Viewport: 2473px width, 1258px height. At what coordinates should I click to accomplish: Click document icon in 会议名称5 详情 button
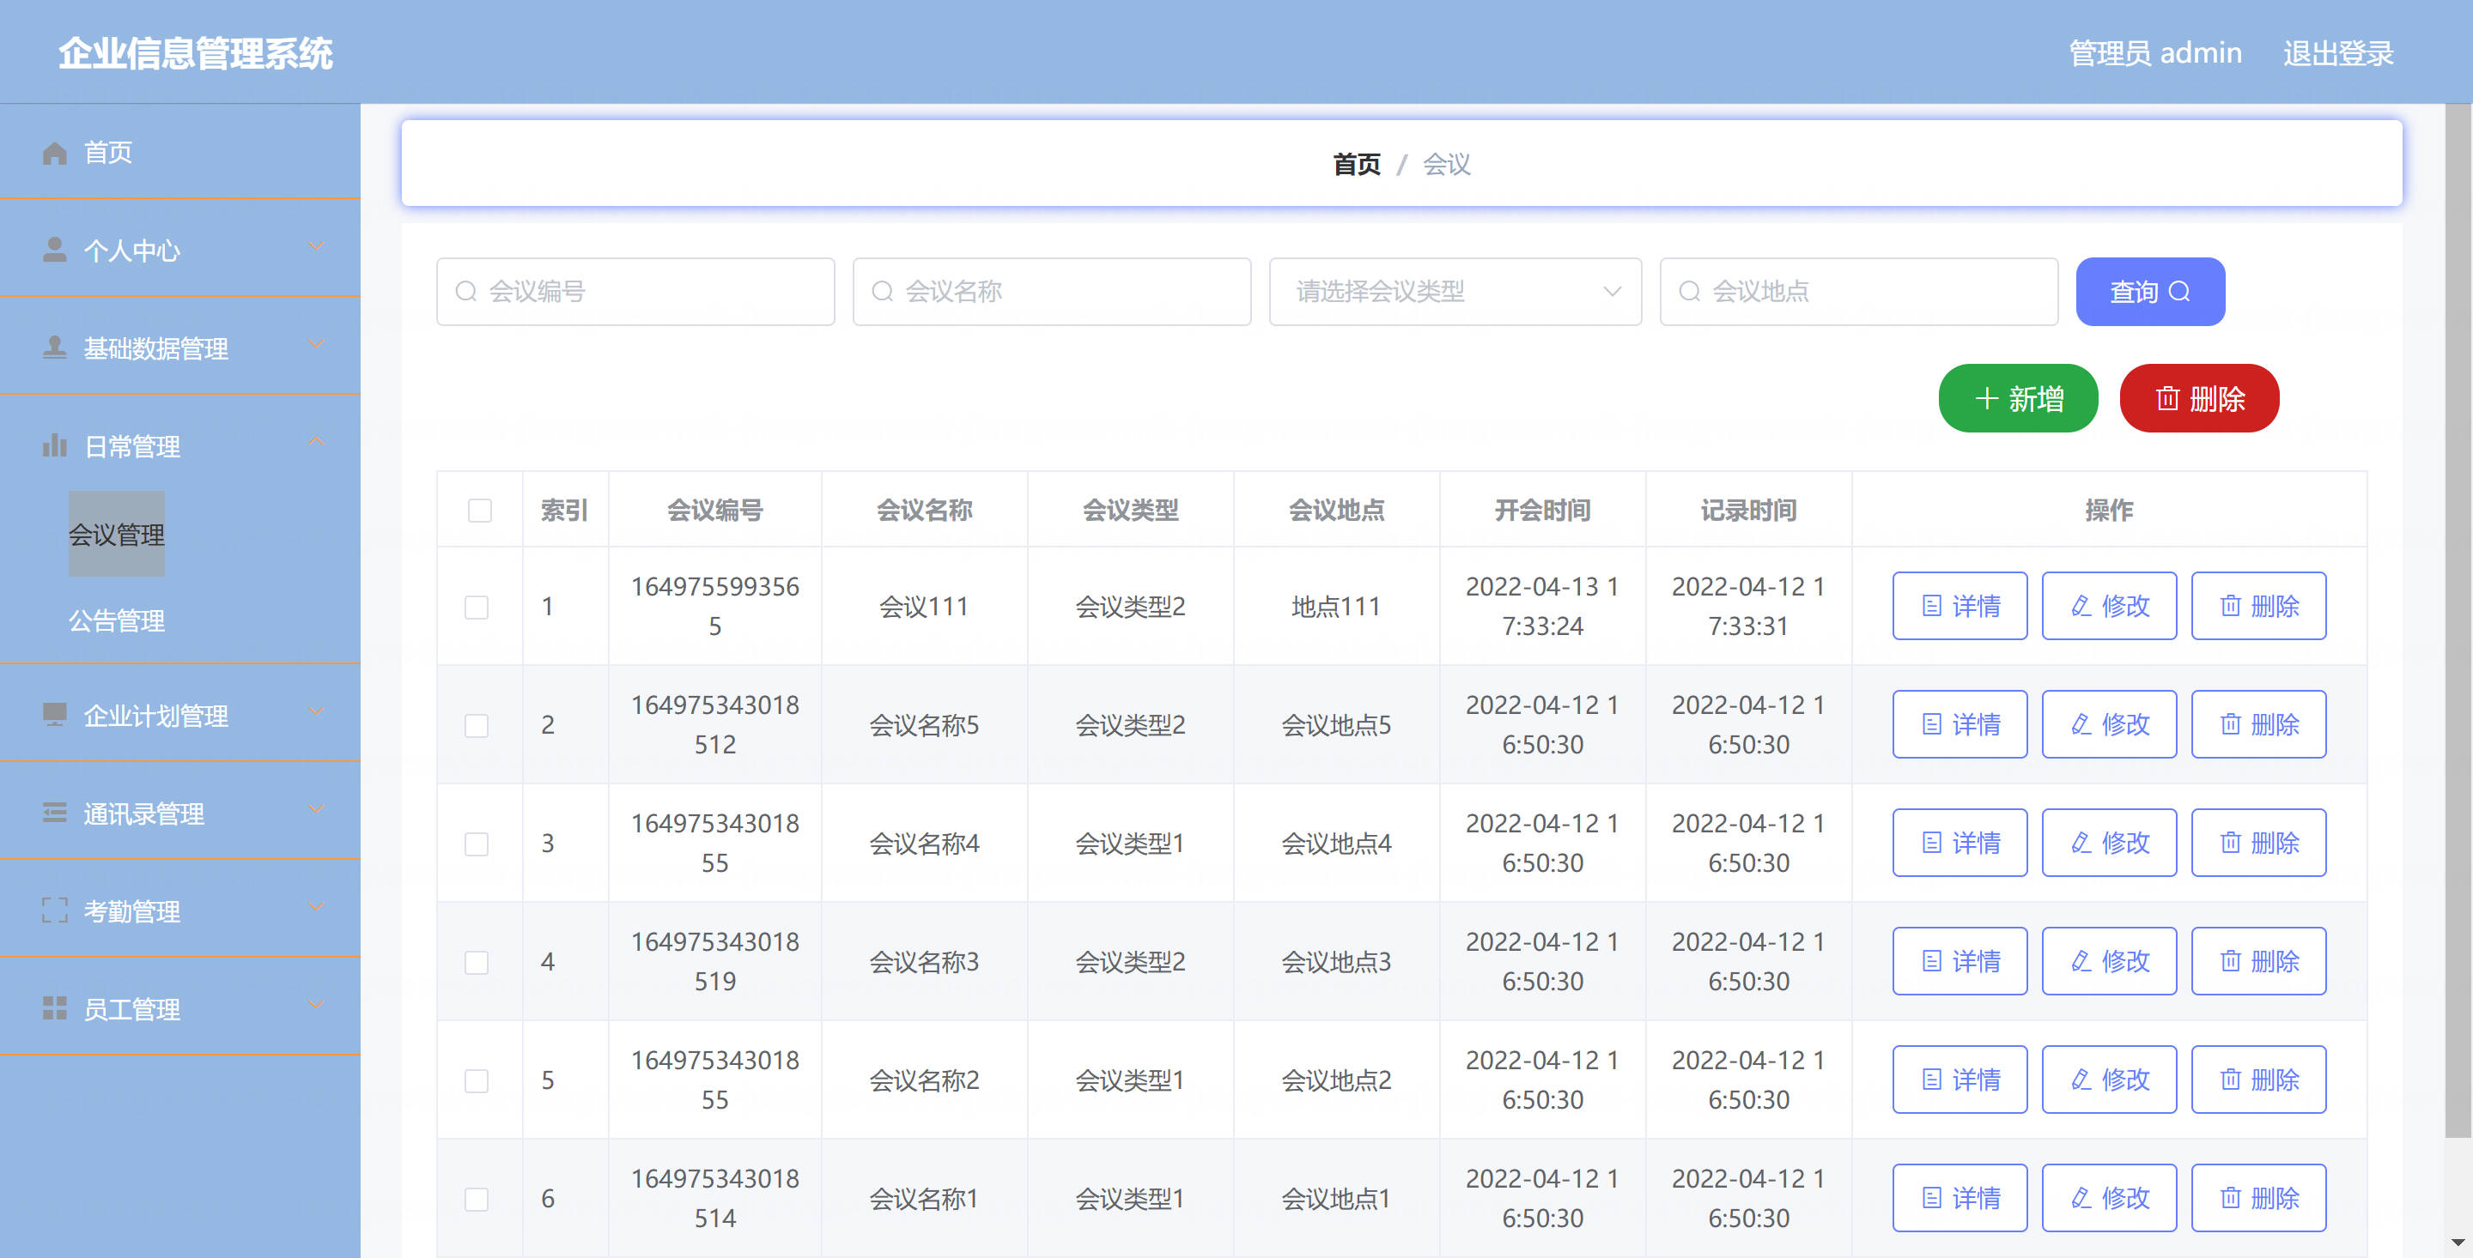click(x=1933, y=724)
